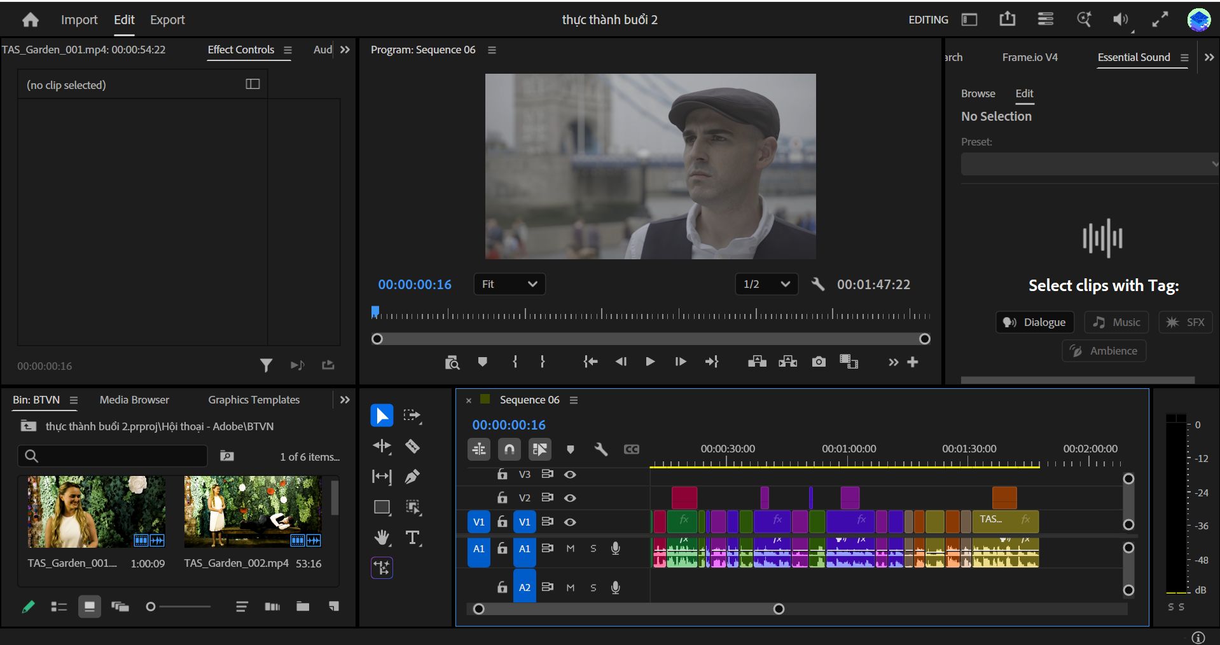Click the Bin search field

click(113, 456)
